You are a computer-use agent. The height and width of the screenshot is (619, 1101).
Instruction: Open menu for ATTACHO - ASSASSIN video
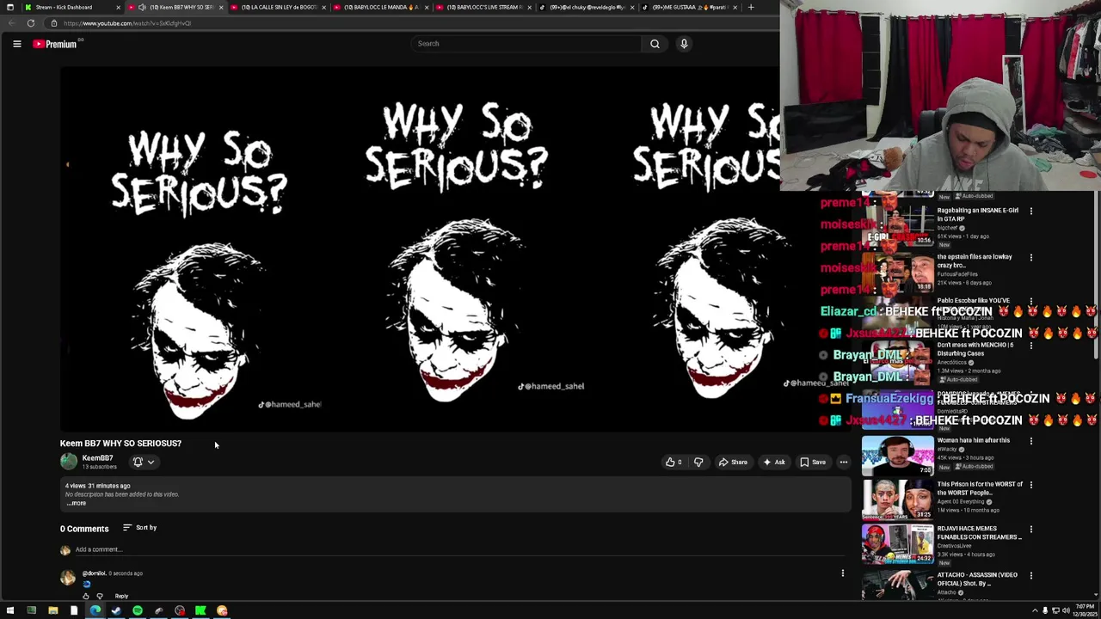[1031, 575]
